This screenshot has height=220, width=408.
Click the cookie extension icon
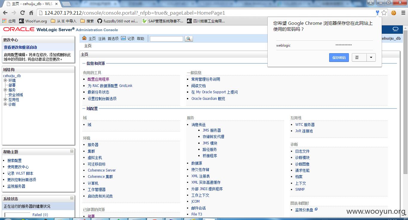point(394,13)
